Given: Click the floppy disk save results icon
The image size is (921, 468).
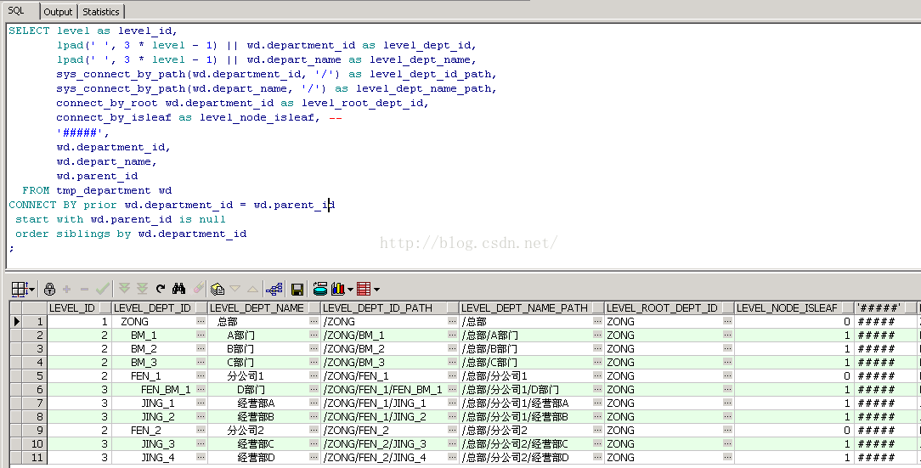Looking at the screenshot, I should click(x=297, y=289).
